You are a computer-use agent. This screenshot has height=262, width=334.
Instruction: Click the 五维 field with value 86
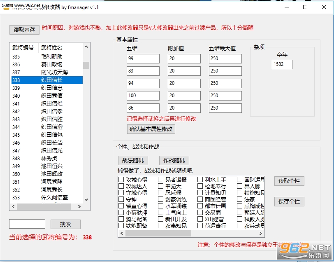143,108
